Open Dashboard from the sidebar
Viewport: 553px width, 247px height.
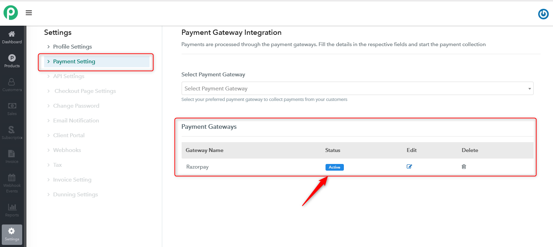(12, 37)
